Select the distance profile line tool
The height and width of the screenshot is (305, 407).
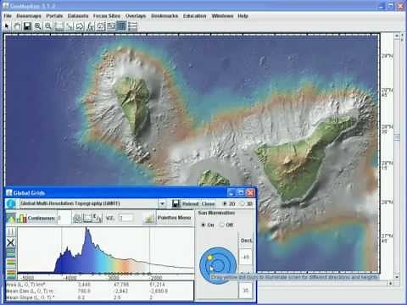click(70, 26)
